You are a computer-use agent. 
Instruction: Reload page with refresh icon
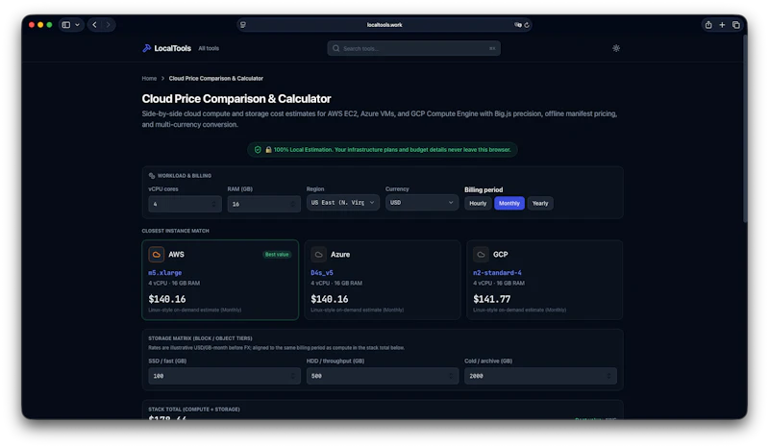pyautogui.click(x=527, y=25)
